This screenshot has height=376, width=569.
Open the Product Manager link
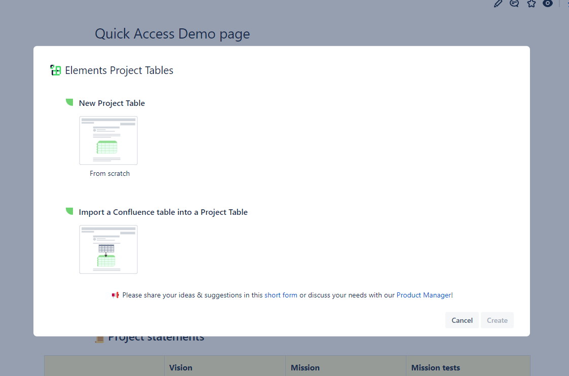(424, 295)
